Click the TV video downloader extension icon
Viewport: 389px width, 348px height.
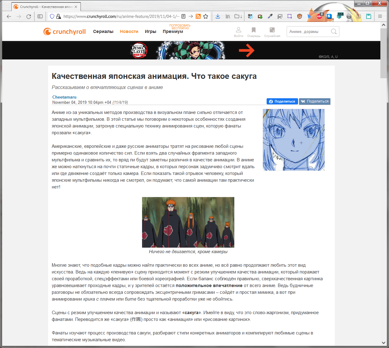tap(260, 16)
